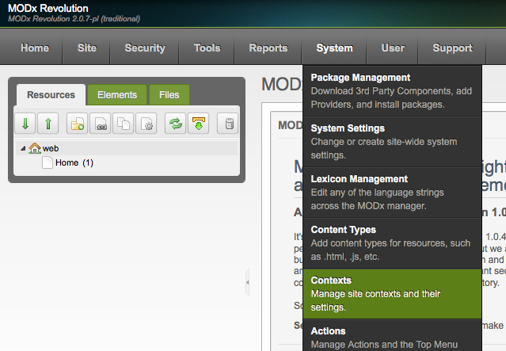Image resolution: width=506 pixels, height=351 pixels.
Task: Click the Collapse All green up-arrow icon
Action: [x=48, y=124]
